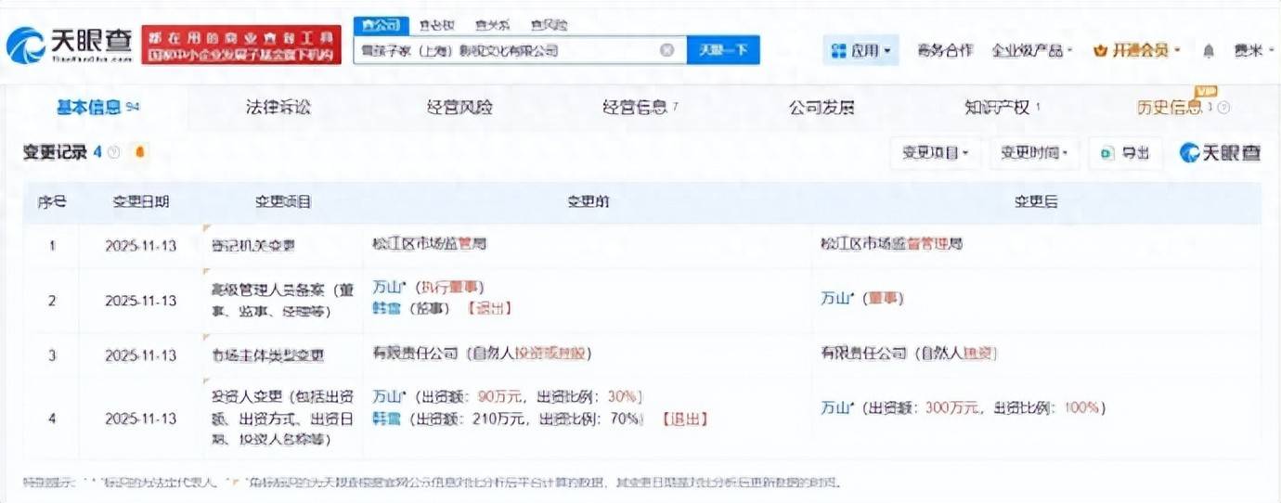Click the help icon beside 变更记录 4

pos(114,152)
